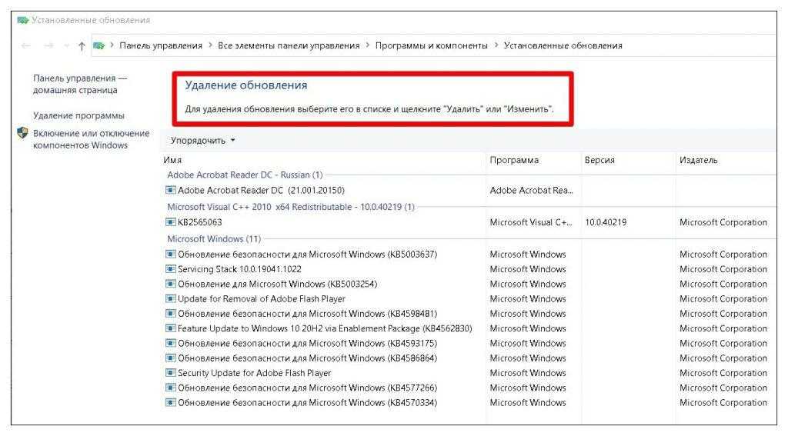This screenshot has width=788, height=436.
Task: Go to Все элементы панели управления breadcrumb
Action: [289, 46]
